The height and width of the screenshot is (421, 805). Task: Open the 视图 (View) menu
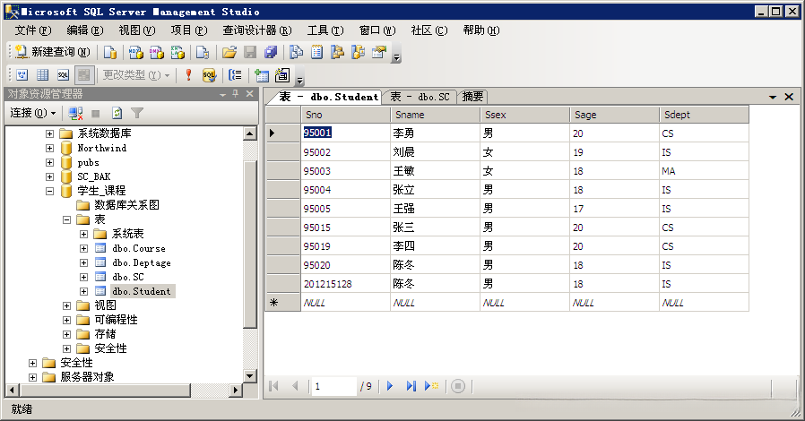click(136, 30)
